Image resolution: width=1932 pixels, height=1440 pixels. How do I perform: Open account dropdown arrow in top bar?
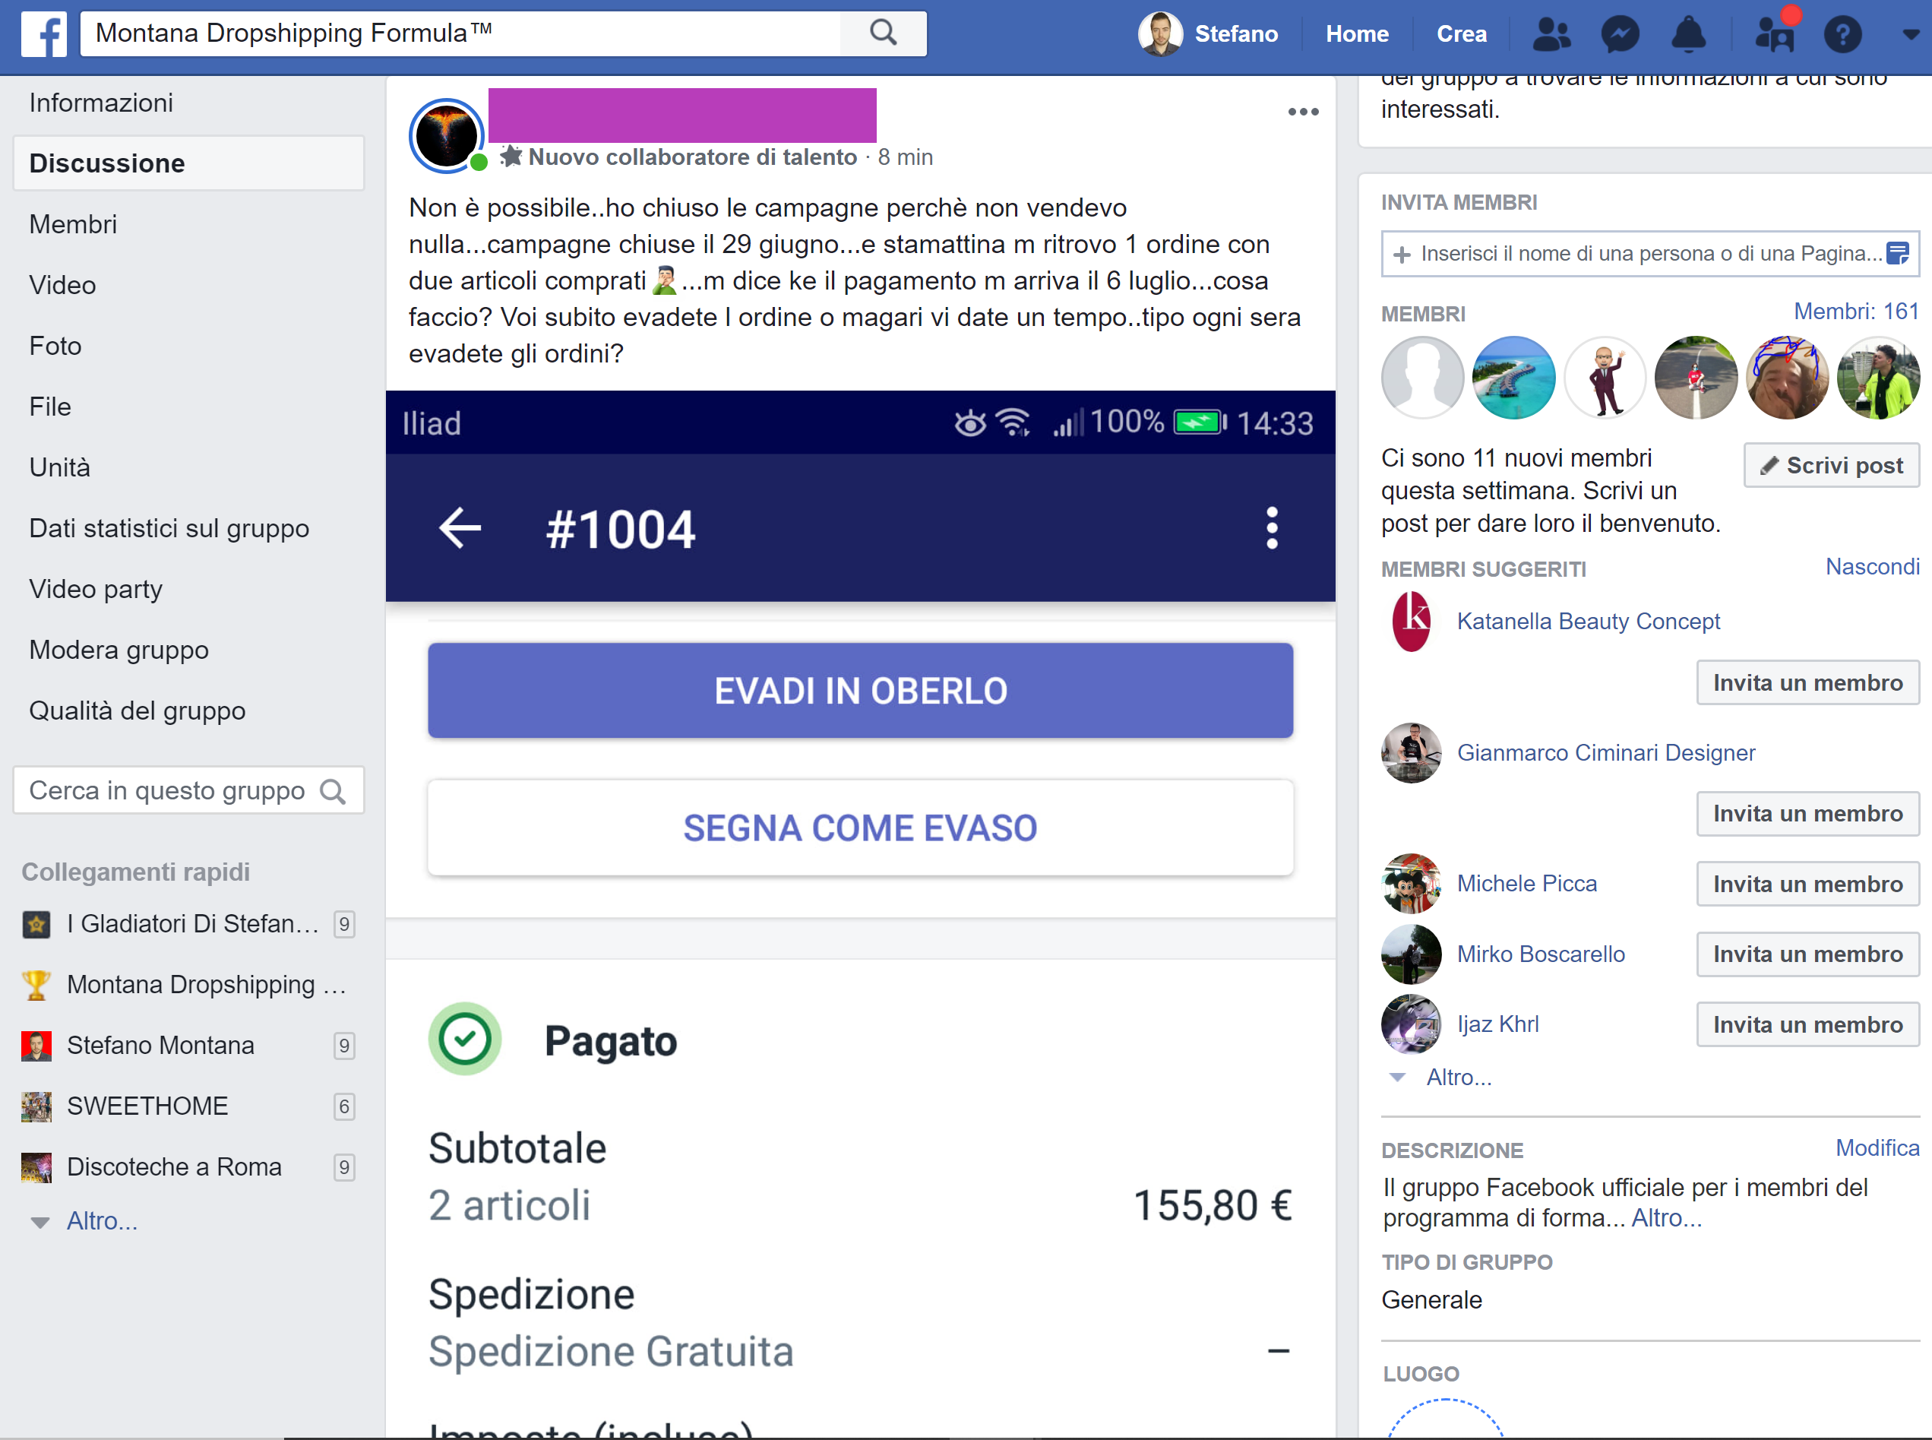(x=1910, y=34)
